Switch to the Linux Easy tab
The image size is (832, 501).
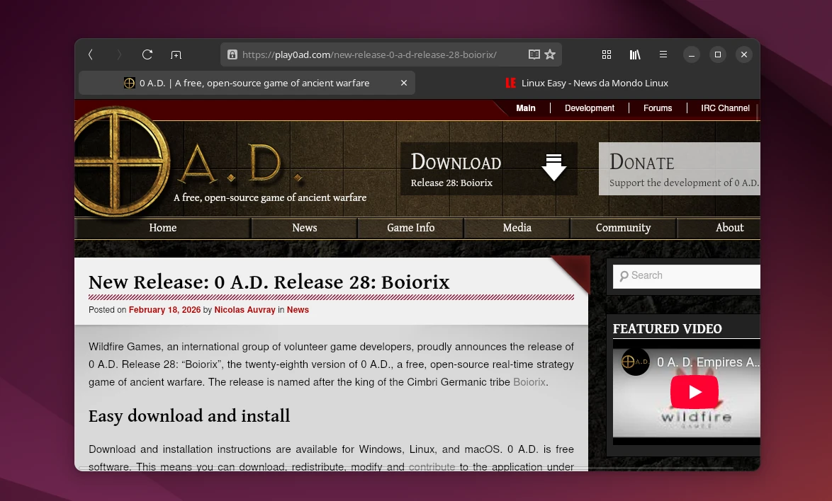click(594, 83)
